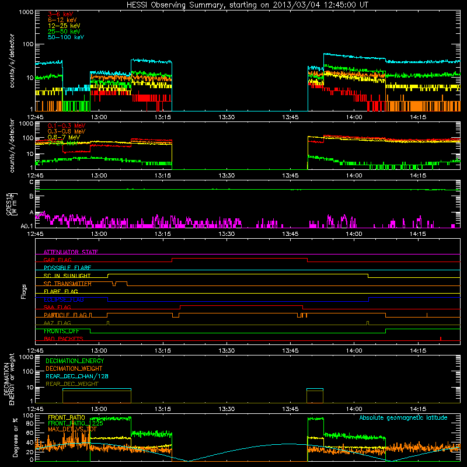The image size is (467, 467).
Task: Click the ATTENUATOR_STATE flag label
Action: tap(71, 252)
